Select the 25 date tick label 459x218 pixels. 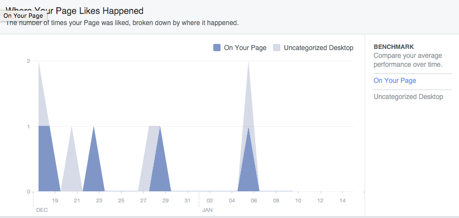[x=121, y=201]
